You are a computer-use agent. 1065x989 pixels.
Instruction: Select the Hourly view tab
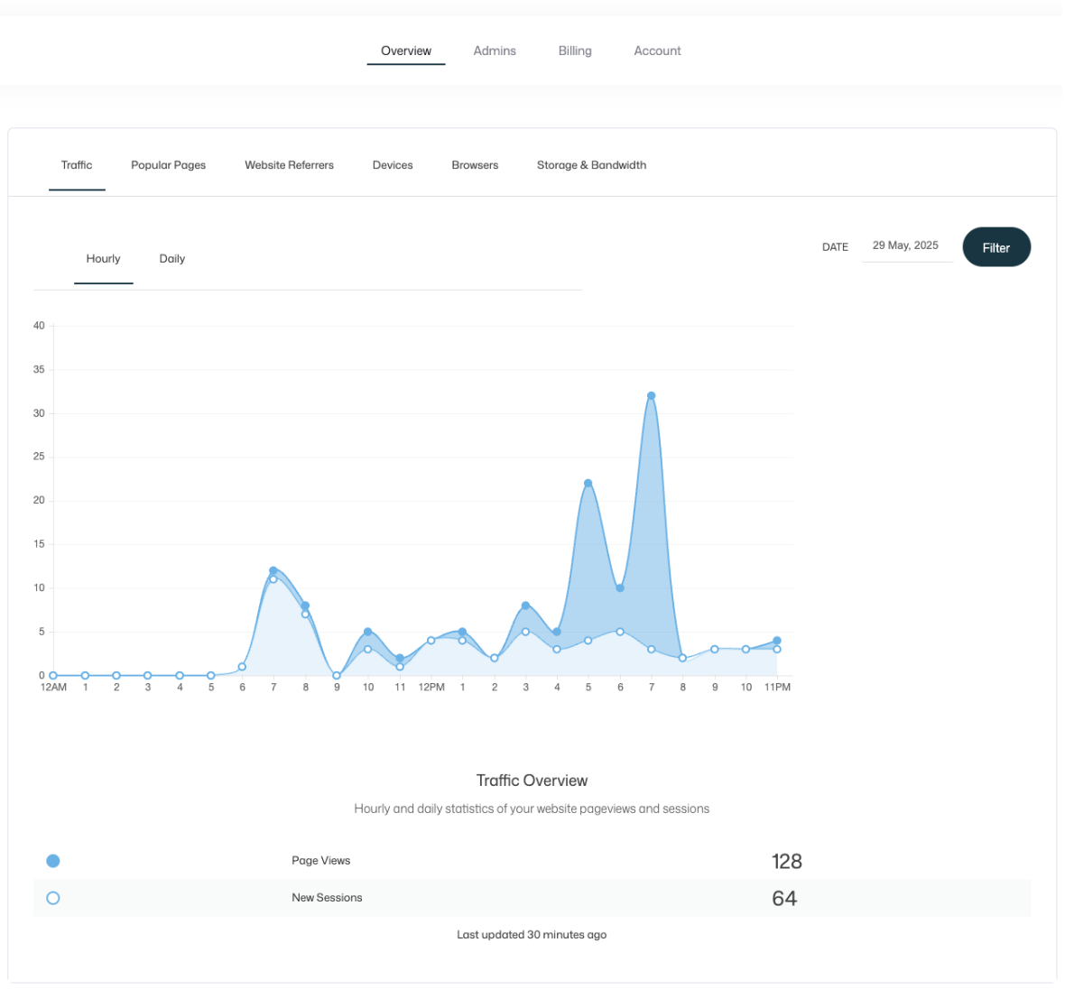tap(103, 260)
